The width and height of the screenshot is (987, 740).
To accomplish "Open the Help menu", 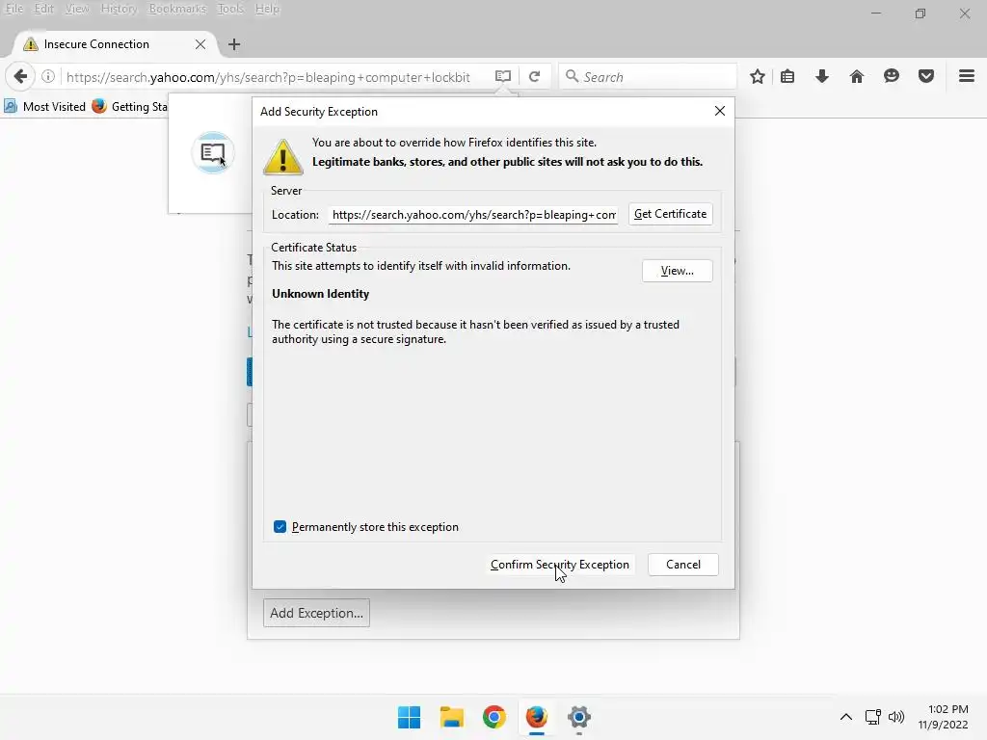I will click(x=267, y=9).
